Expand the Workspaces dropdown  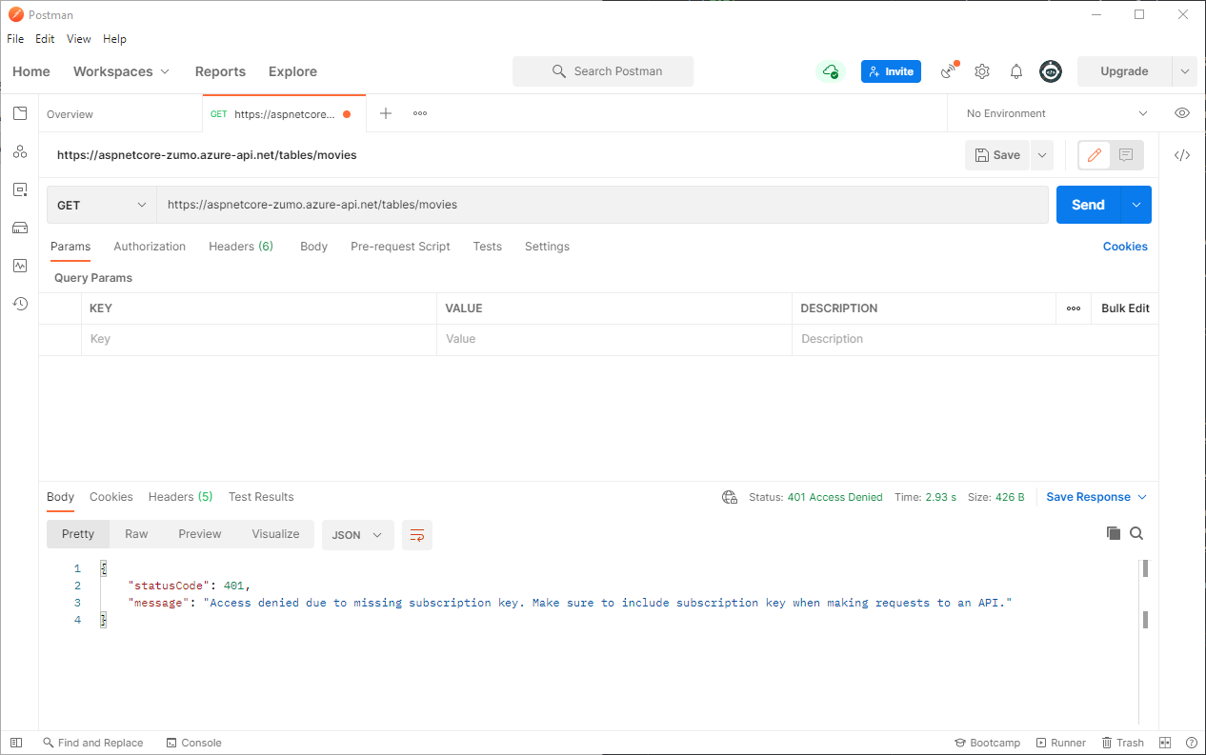[122, 71]
